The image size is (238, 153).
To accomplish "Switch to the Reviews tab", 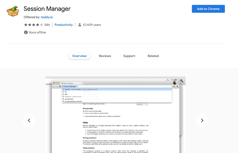I will click(x=105, y=56).
